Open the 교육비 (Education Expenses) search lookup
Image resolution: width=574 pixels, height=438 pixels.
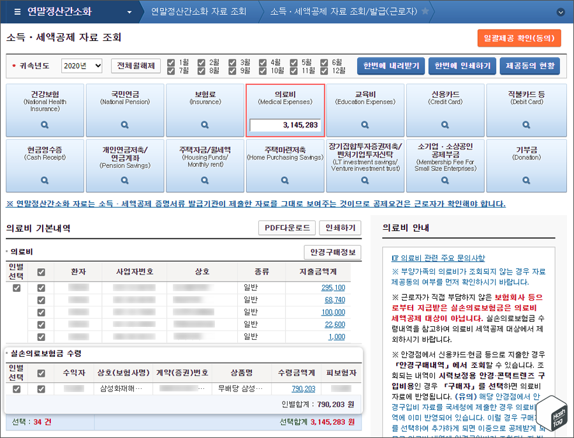click(365, 126)
